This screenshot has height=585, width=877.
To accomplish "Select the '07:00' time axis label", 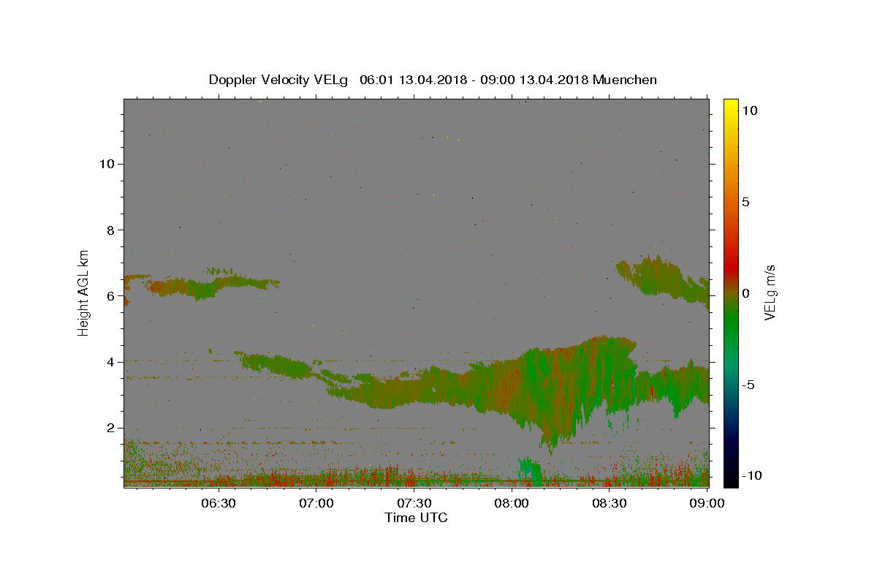I will tap(316, 503).
